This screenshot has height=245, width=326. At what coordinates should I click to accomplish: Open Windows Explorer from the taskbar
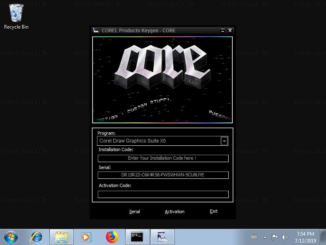(x=62, y=237)
